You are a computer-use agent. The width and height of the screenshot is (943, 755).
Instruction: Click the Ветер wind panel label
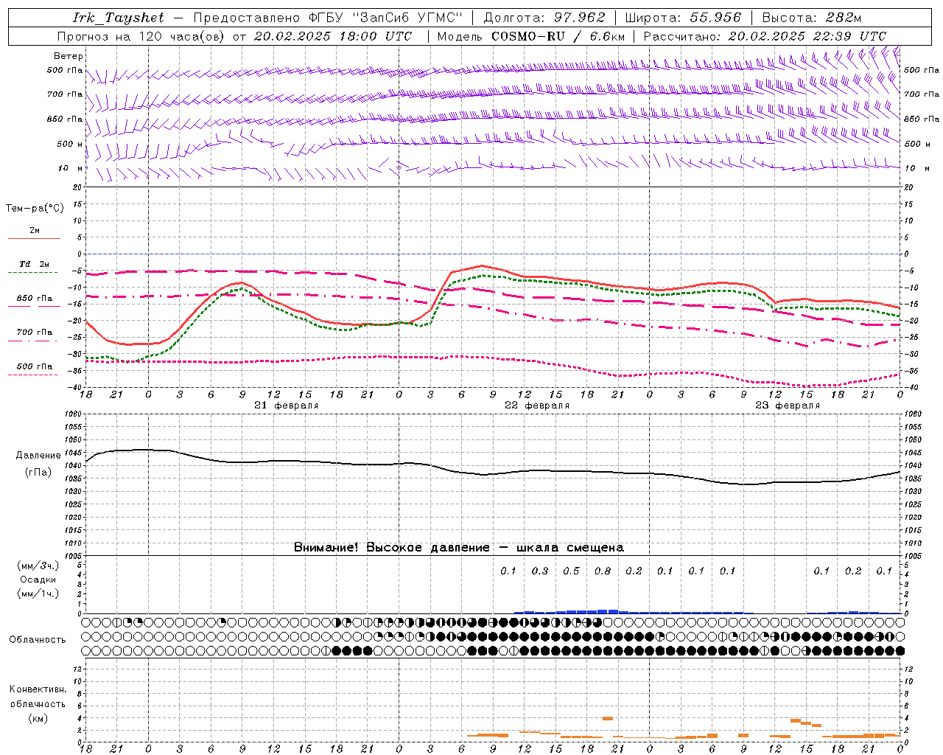[69, 56]
